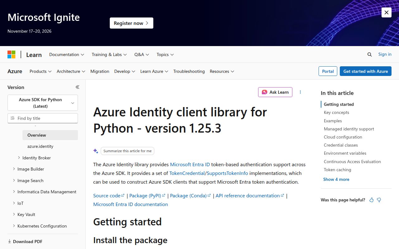Click the Azure brand link

click(15, 71)
